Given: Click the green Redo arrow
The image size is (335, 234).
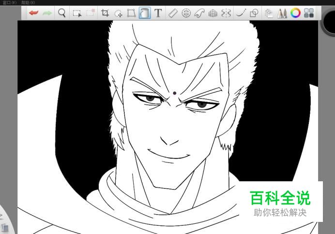Looking at the screenshot, I should (47, 13).
